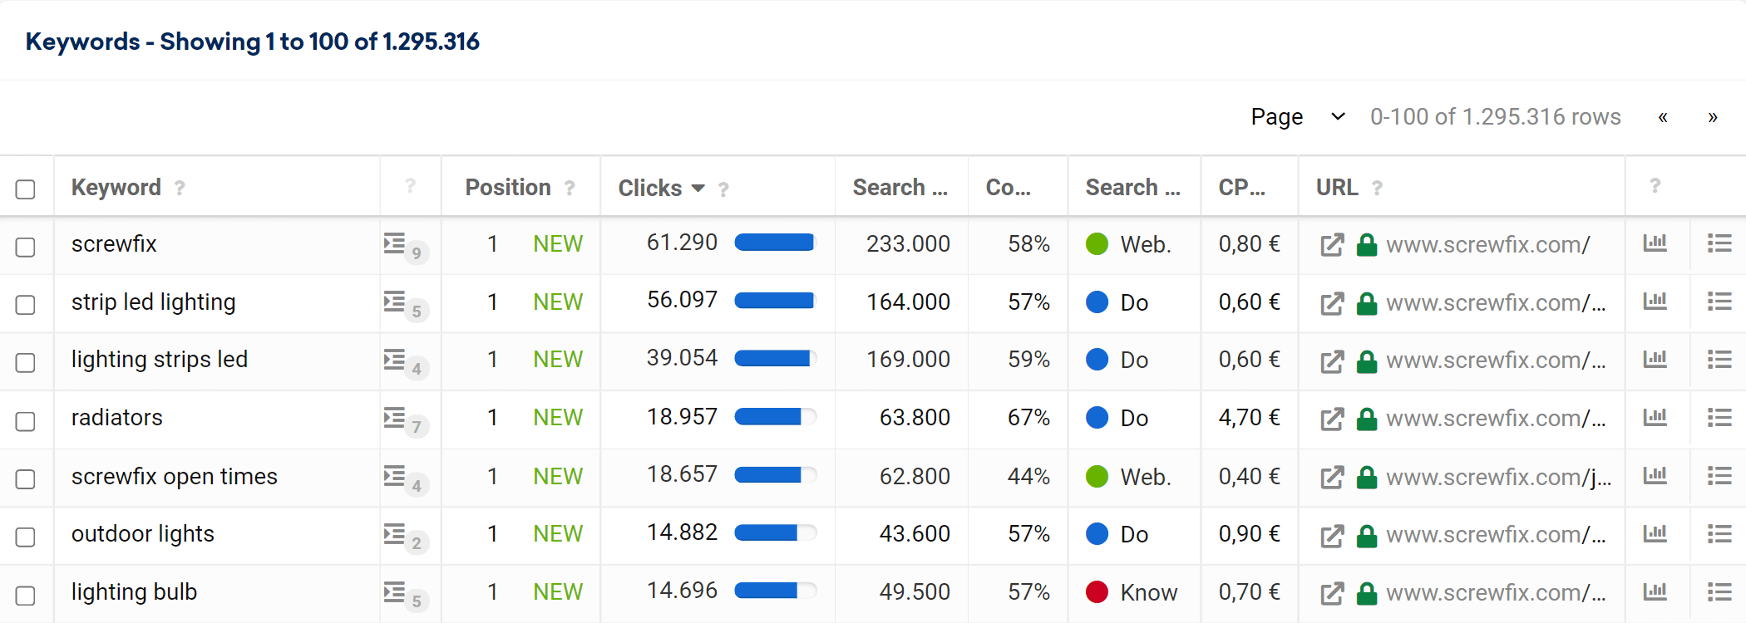Open external link icon in lighting bulb row
The height and width of the screenshot is (623, 1746).
pos(1332,593)
